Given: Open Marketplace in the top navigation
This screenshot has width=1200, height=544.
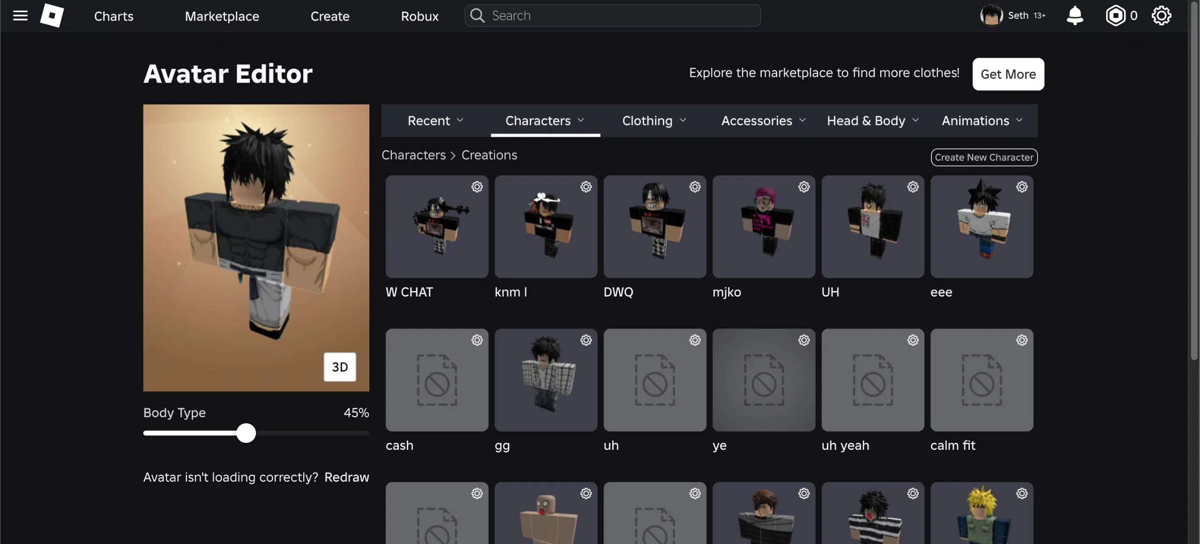Looking at the screenshot, I should [222, 16].
